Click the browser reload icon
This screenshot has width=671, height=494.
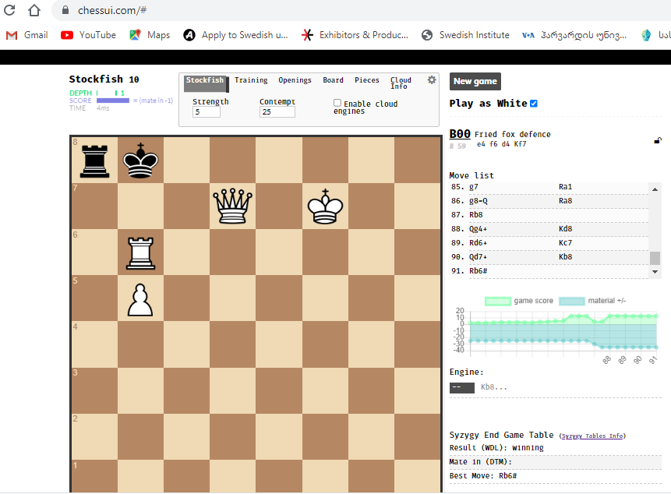[x=9, y=10]
